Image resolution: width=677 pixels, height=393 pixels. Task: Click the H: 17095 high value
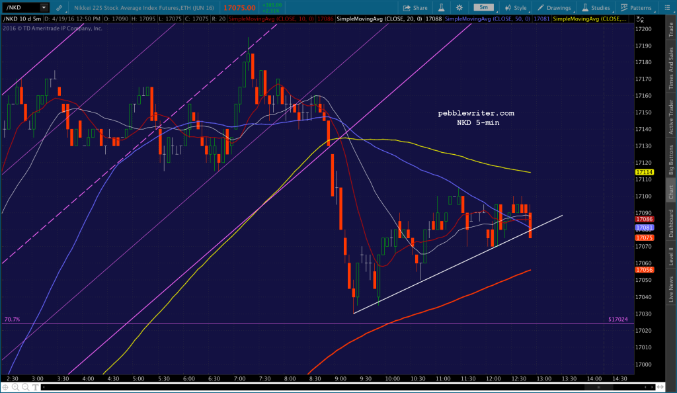(143, 19)
